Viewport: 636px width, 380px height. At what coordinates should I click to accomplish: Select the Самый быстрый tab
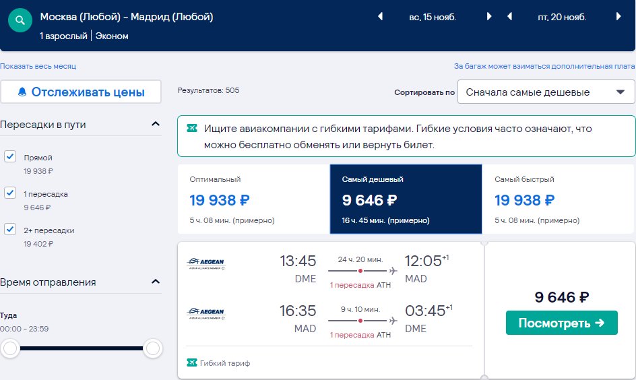[x=558, y=199]
